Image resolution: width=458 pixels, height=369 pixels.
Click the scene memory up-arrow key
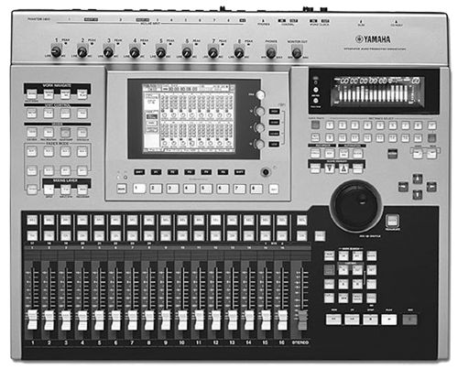click(x=343, y=168)
